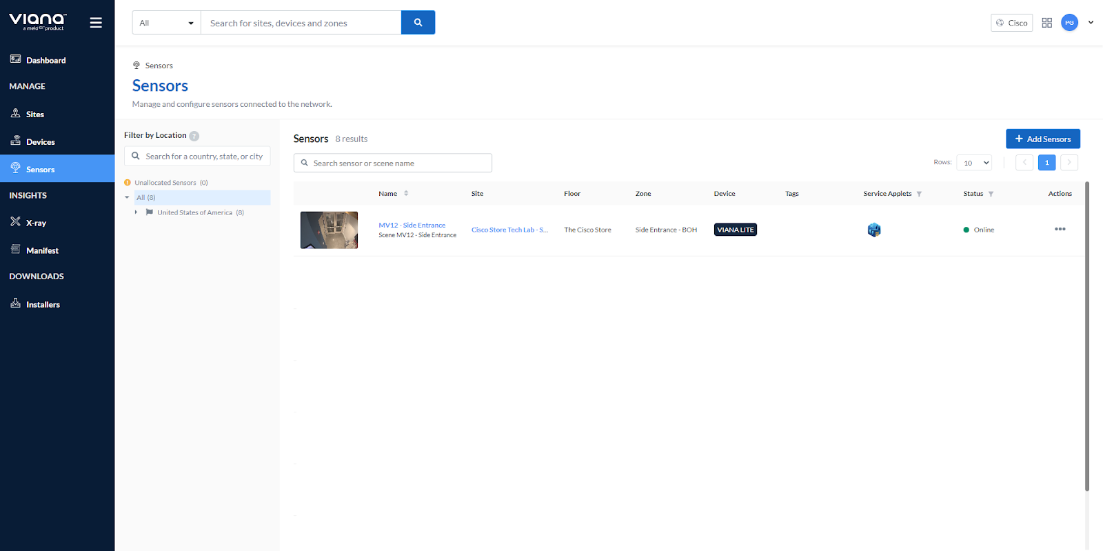The height and width of the screenshot is (551, 1103).
Task: Open the row actions ellipsis menu
Action: (1060, 230)
